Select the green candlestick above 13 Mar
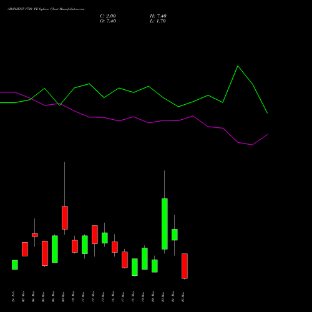 (x=105, y=238)
